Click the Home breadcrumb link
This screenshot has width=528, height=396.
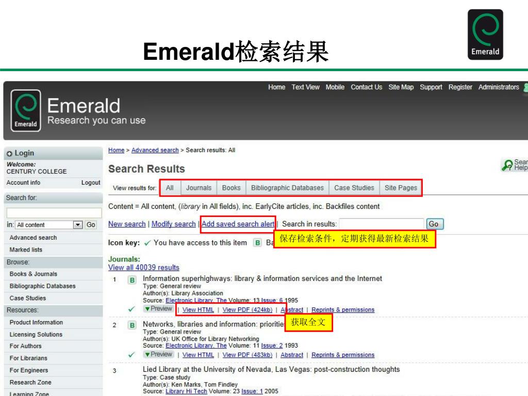tap(116, 150)
